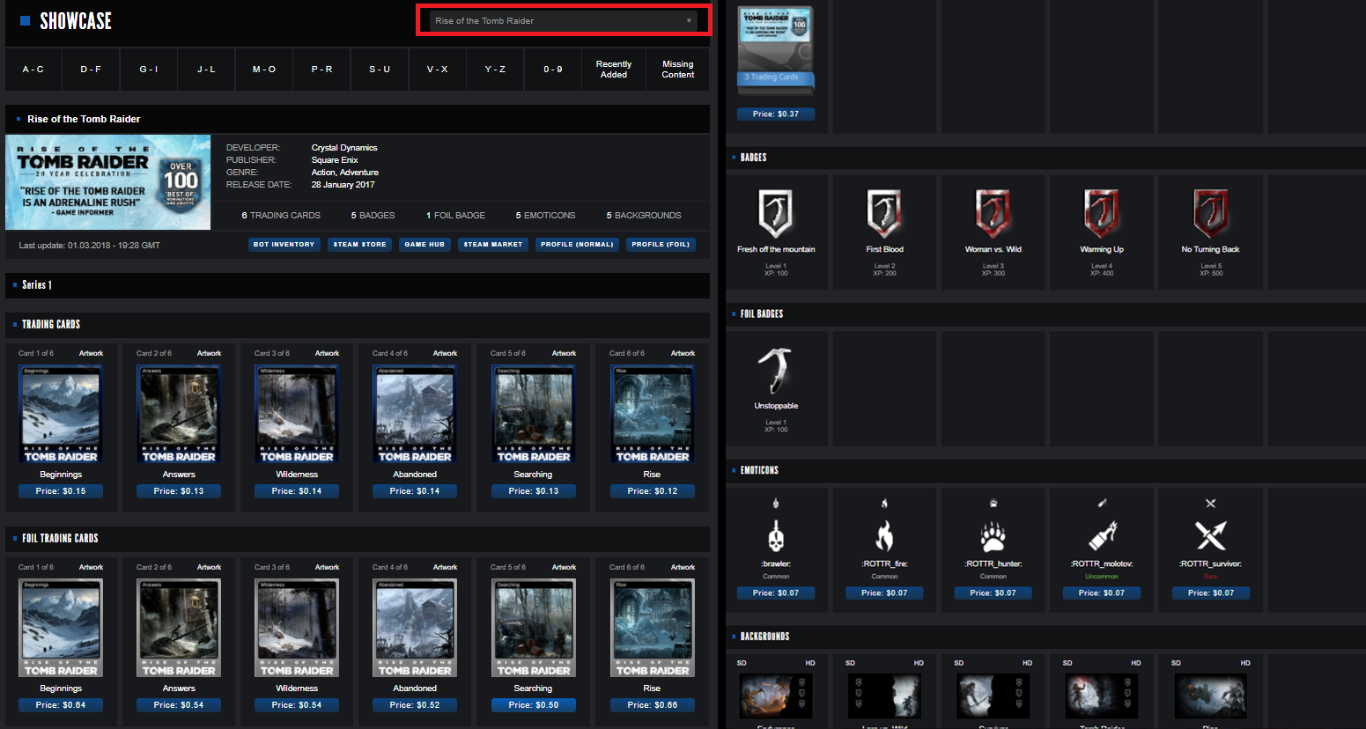
Task: Click the small crossed axes icon above :ROTTR_survivor:
Action: [x=1211, y=504]
